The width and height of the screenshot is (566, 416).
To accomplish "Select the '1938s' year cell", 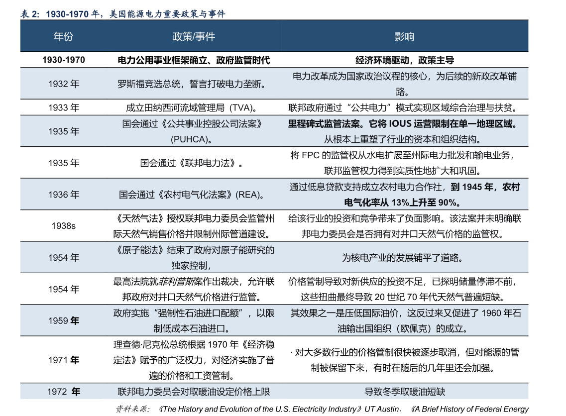I will pos(64,226).
